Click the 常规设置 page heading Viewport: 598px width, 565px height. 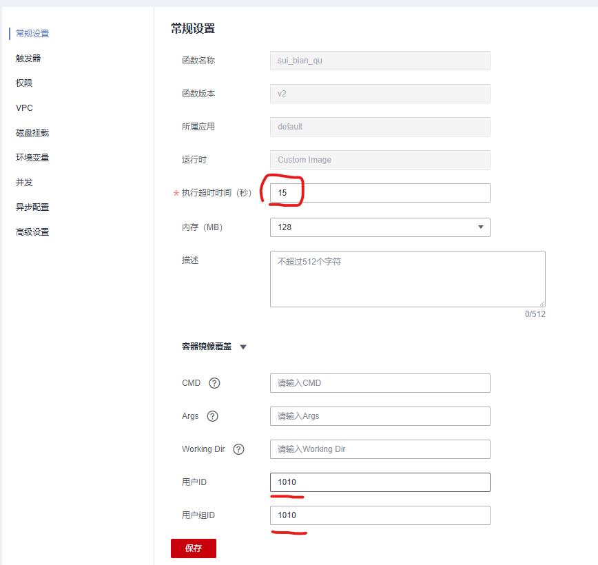(x=193, y=29)
